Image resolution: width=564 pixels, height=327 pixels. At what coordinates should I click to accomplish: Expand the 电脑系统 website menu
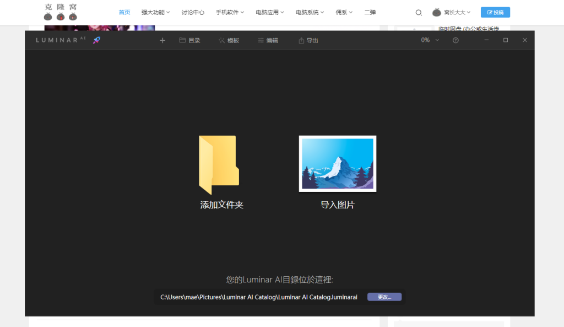[310, 12]
